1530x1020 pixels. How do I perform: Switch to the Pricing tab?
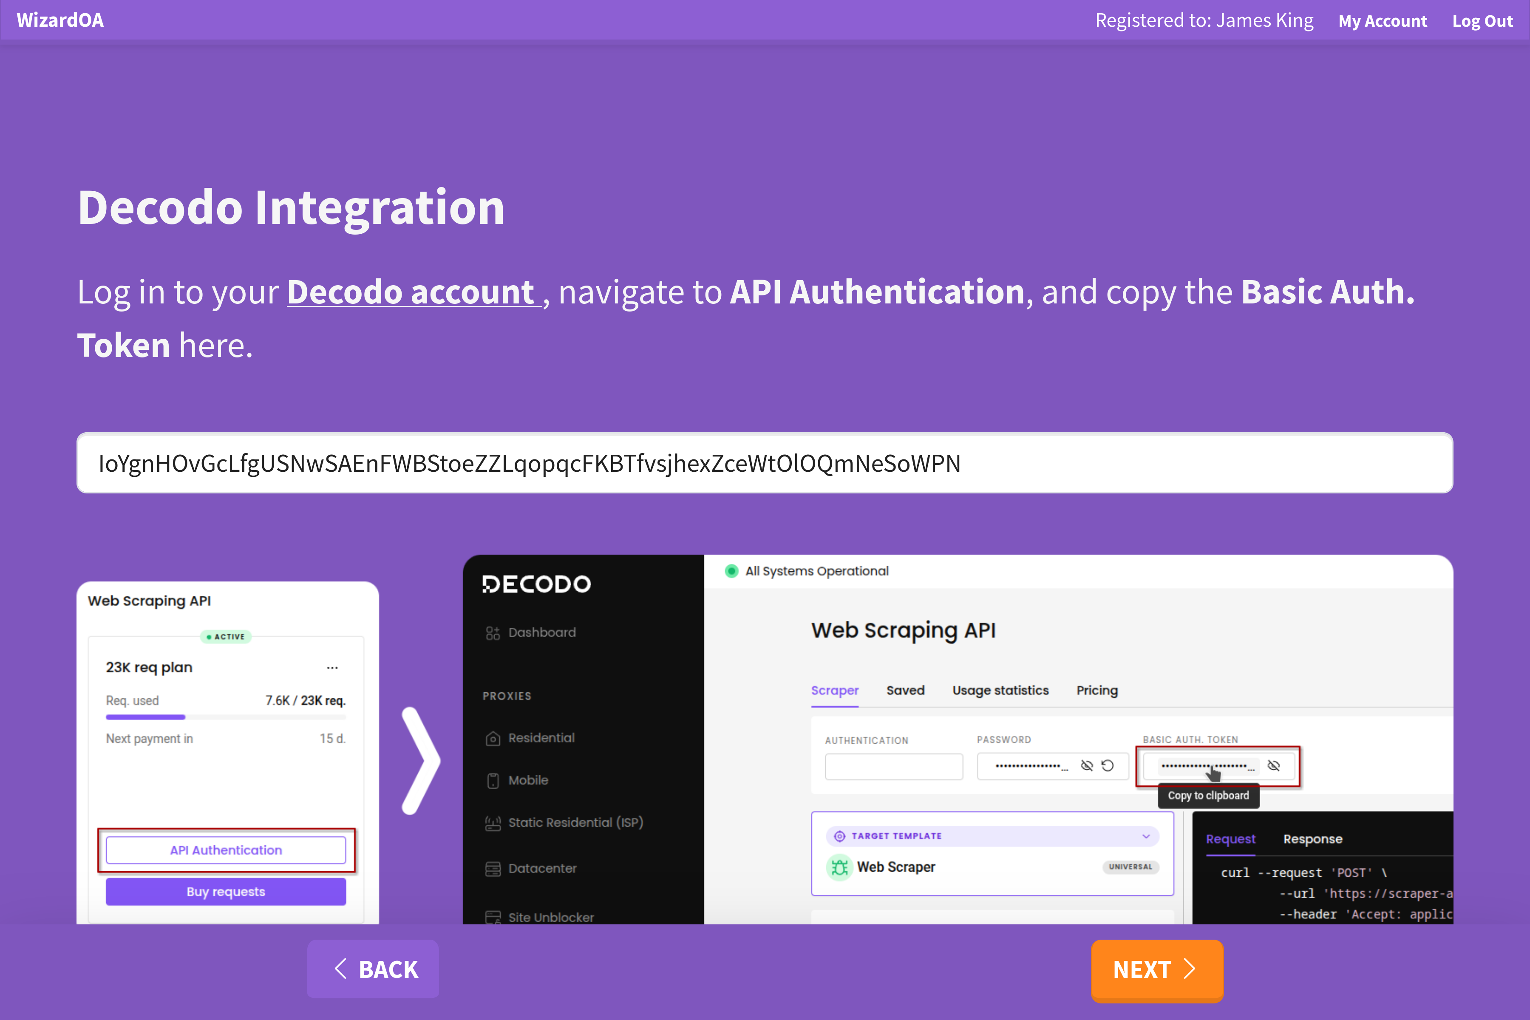point(1097,690)
